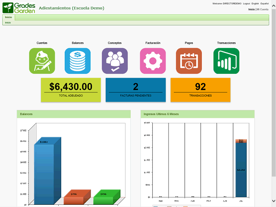Switch language to English
The height and width of the screenshot is (207, 276).
[255, 3]
